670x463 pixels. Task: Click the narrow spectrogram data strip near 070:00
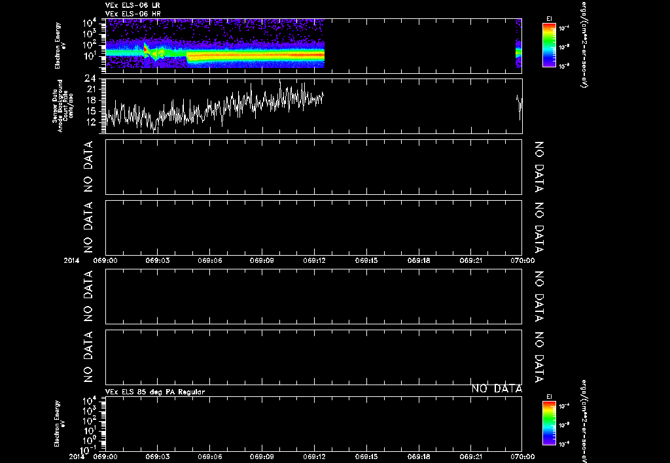[519, 44]
